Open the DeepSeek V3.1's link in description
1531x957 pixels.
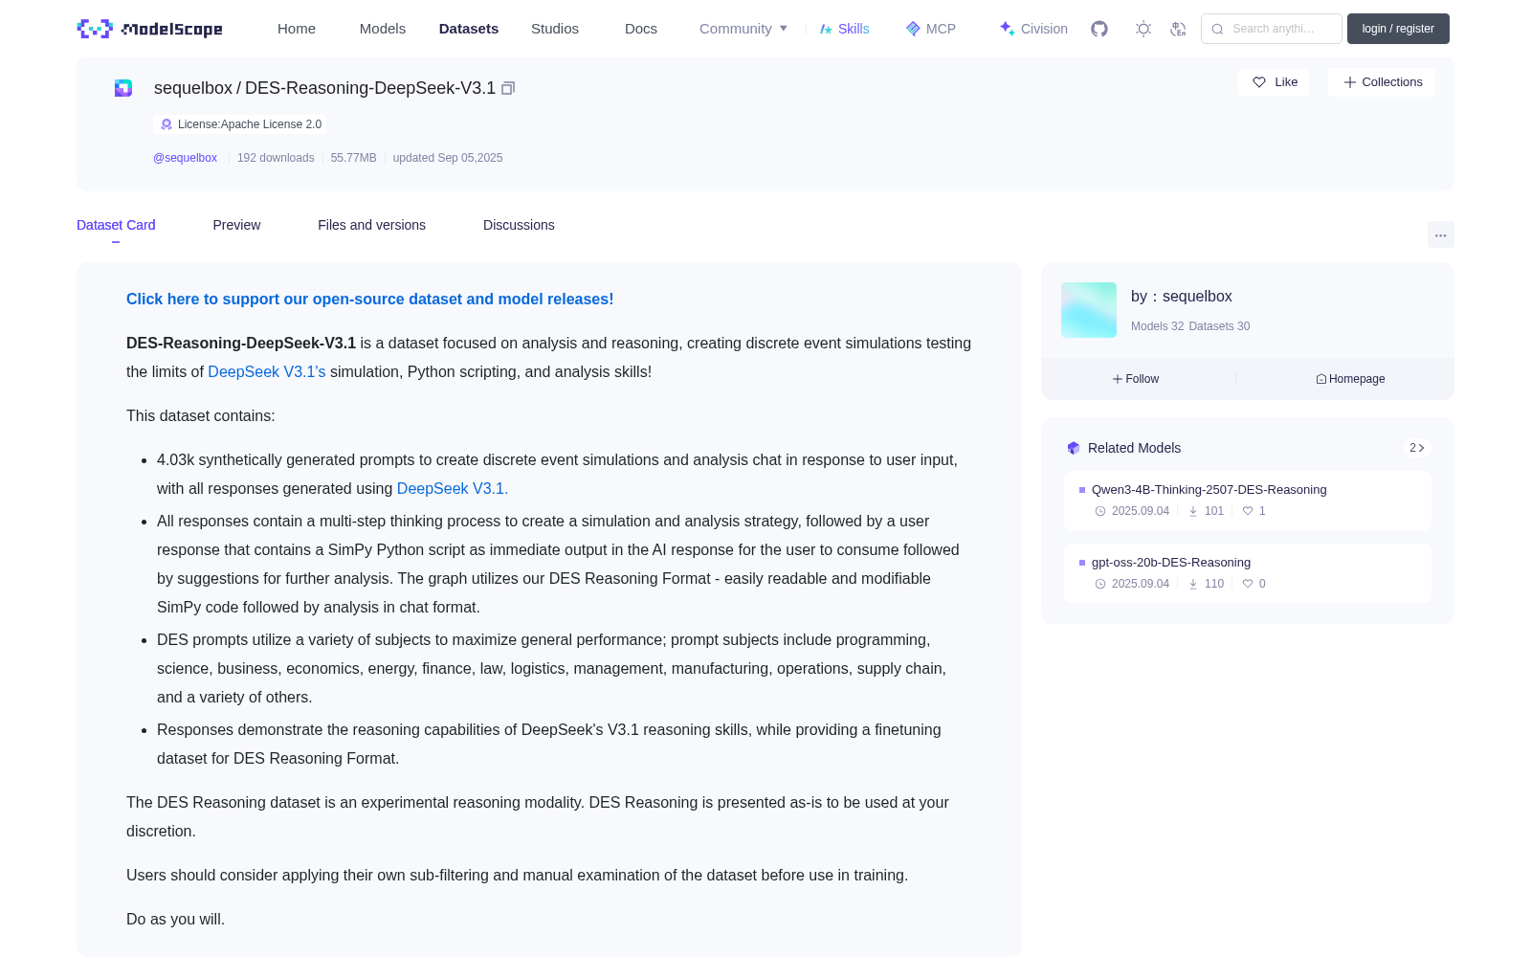267,372
